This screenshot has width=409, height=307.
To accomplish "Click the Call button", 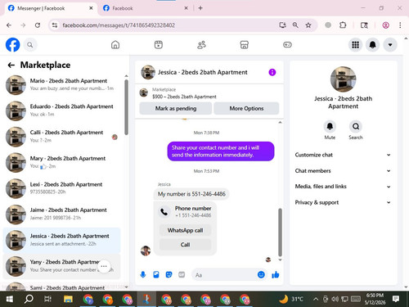I will [185, 245].
